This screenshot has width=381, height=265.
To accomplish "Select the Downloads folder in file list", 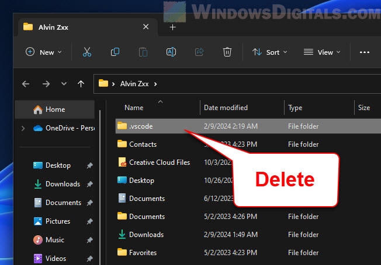I will coord(146,235).
